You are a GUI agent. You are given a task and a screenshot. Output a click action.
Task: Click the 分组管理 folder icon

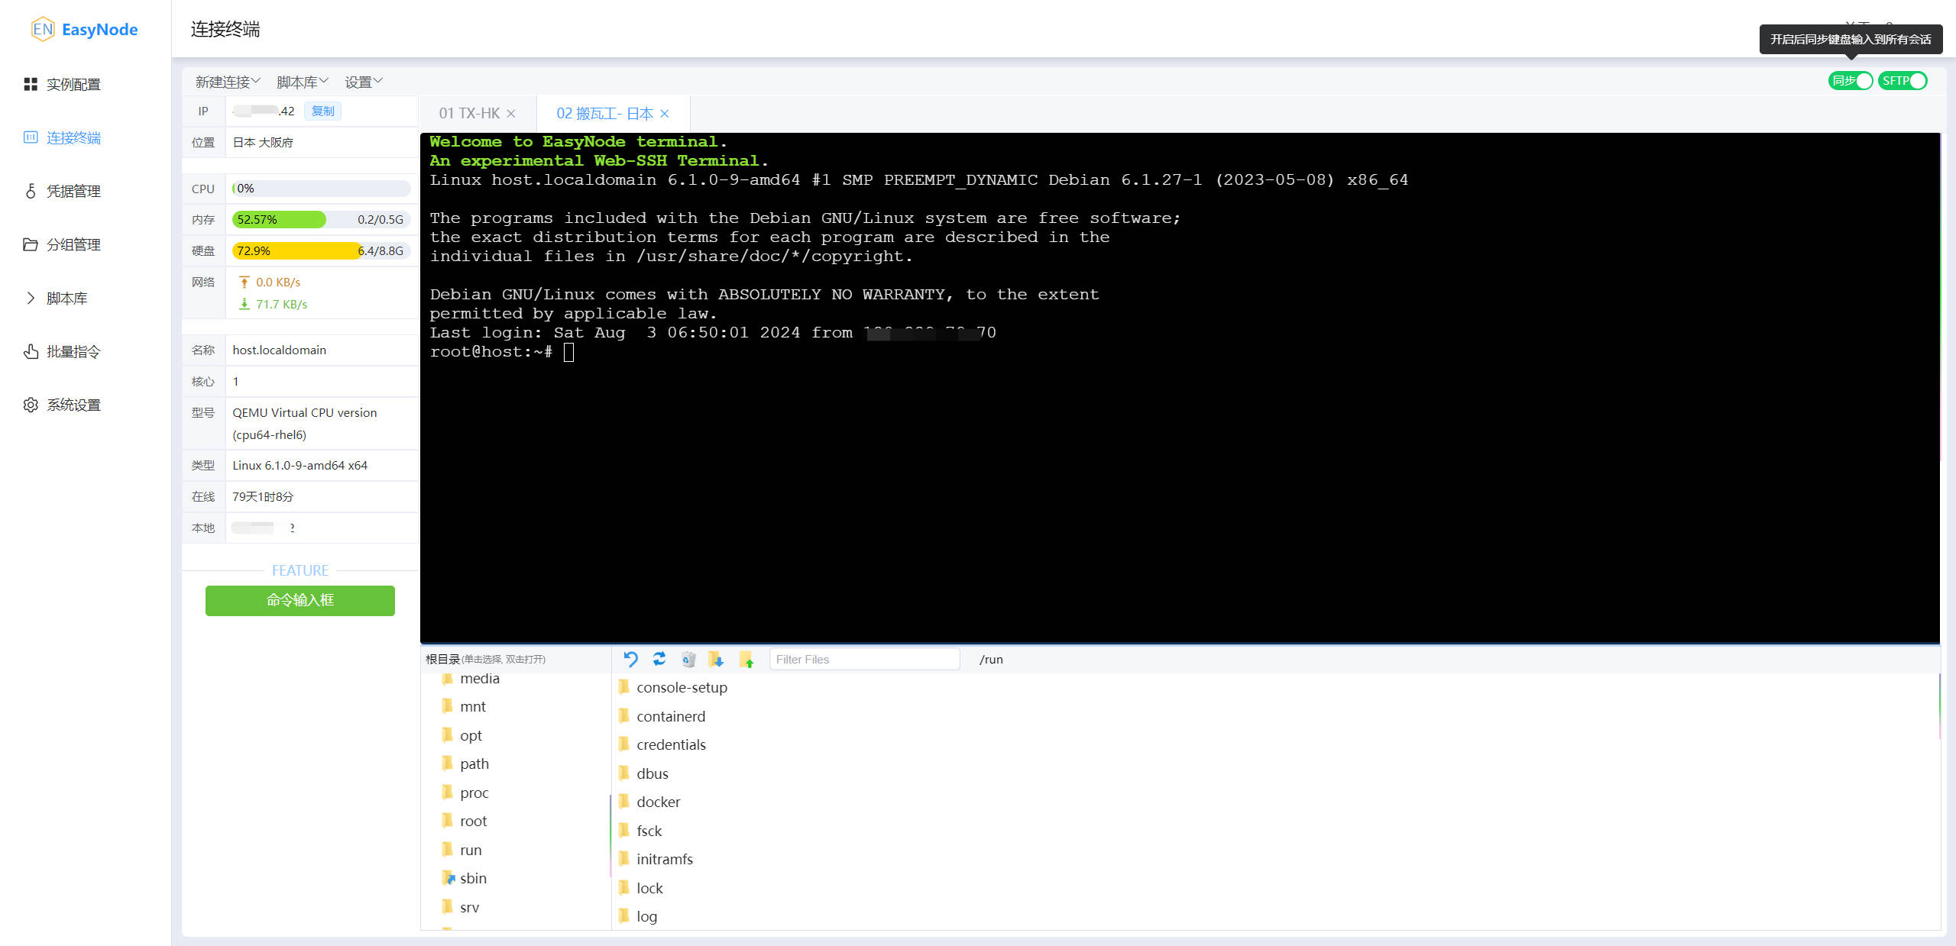[31, 244]
